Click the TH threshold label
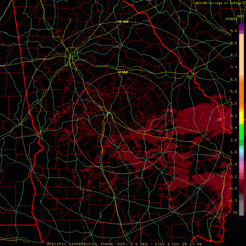The height and width of the screenshot is (246, 246). tap(235, 213)
